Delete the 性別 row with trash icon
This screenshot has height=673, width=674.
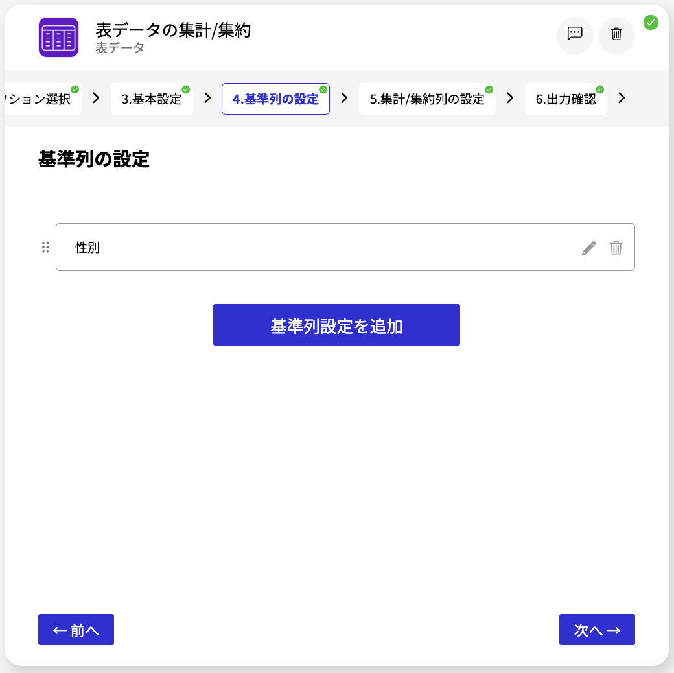tap(616, 248)
